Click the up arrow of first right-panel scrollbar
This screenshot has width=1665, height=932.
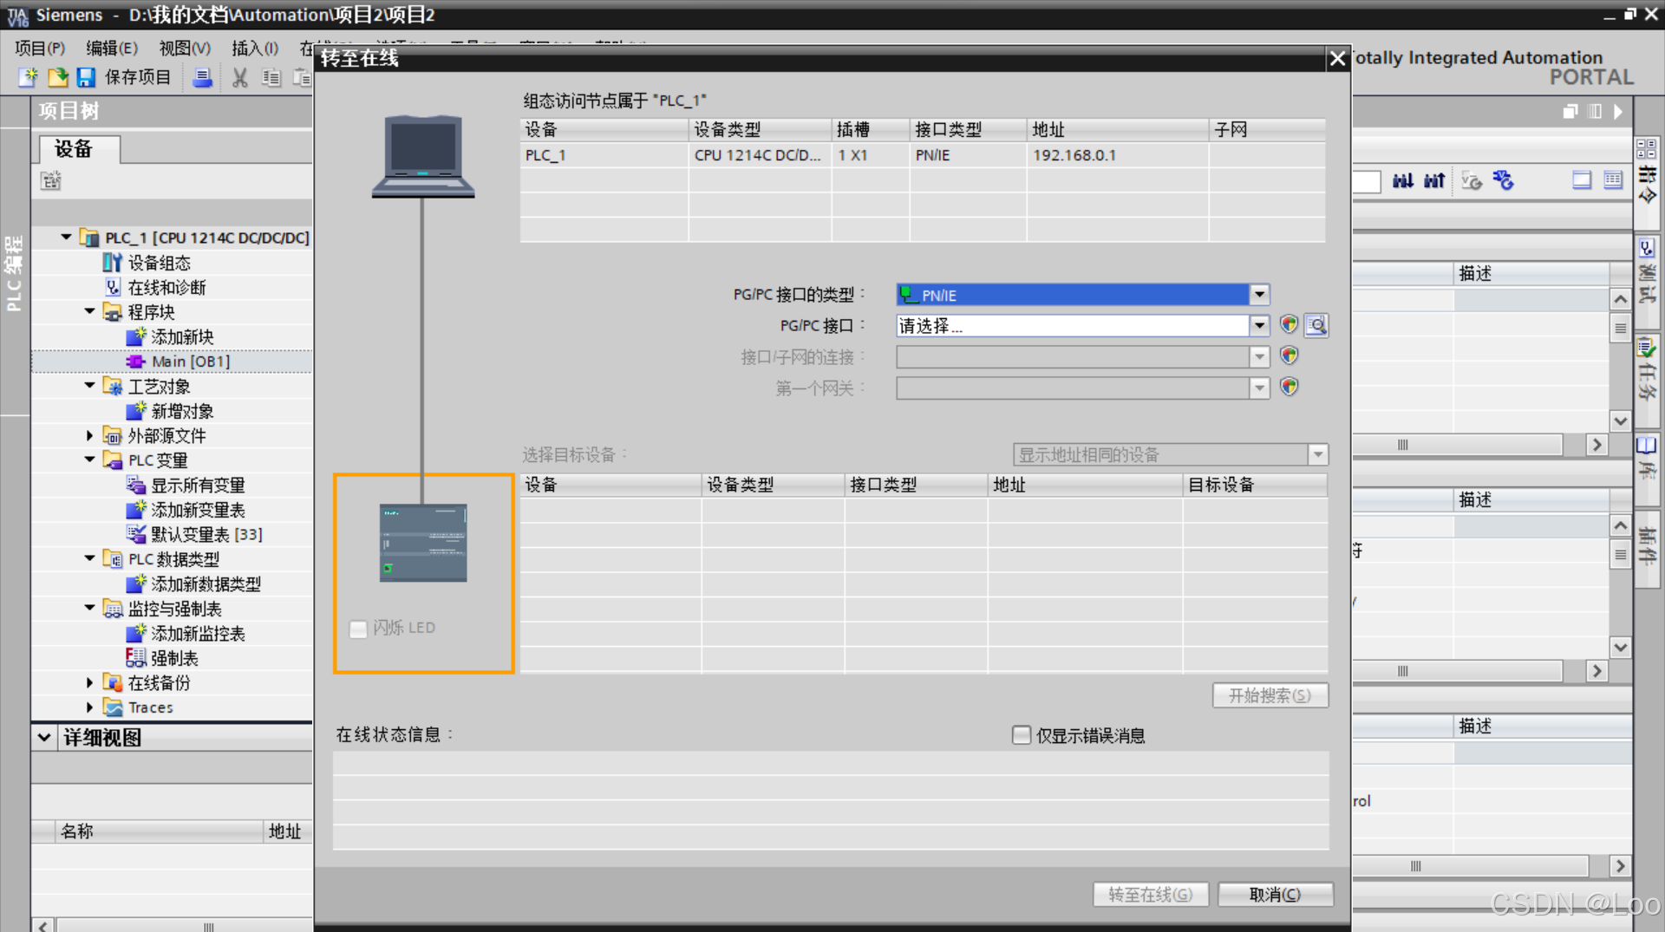[1620, 300]
